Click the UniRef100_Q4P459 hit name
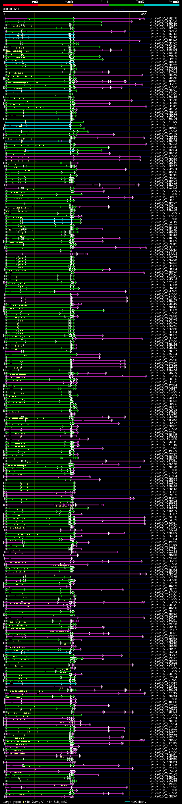 (163, 228)
